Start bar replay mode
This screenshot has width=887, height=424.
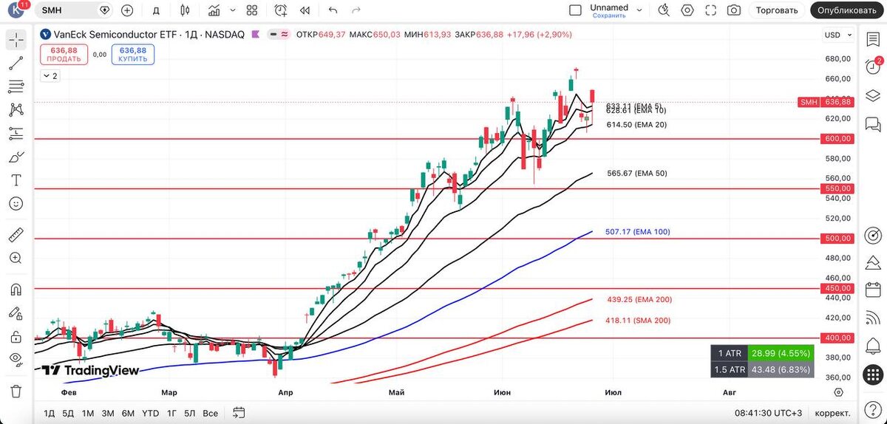tap(305, 10)
